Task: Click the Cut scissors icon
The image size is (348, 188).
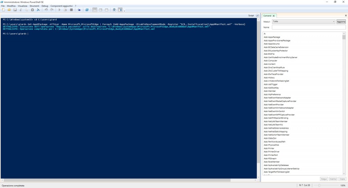Action: click(21, 10)
